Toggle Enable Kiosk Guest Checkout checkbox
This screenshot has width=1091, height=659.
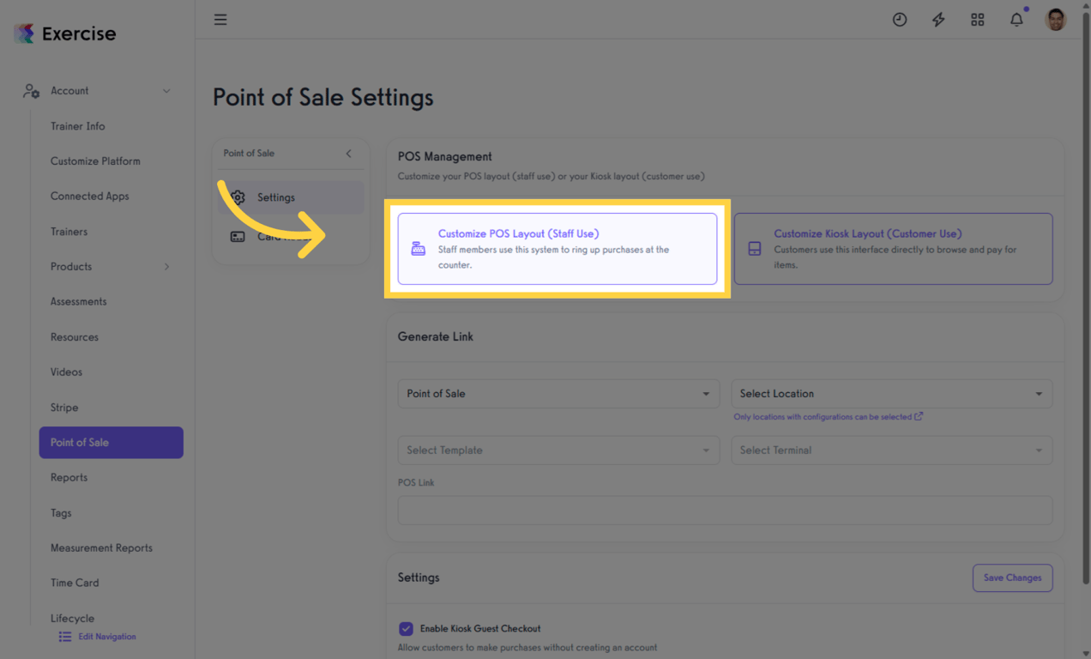(407, 629)
